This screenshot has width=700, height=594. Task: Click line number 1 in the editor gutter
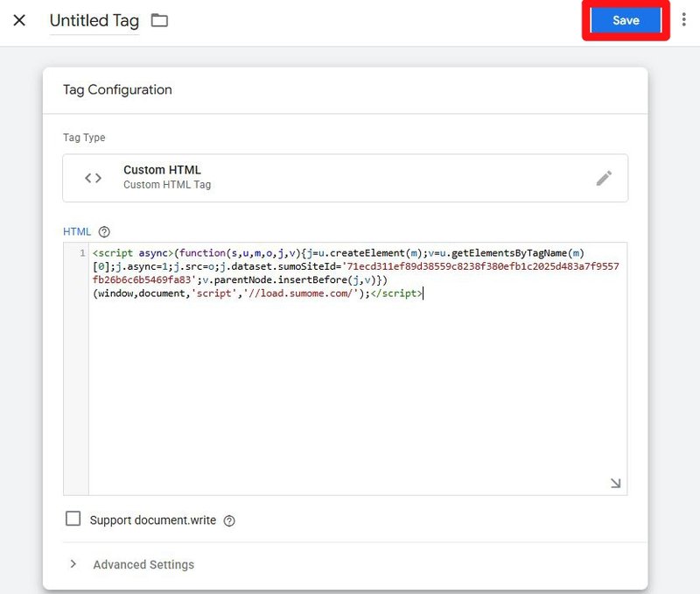[82, 253]
